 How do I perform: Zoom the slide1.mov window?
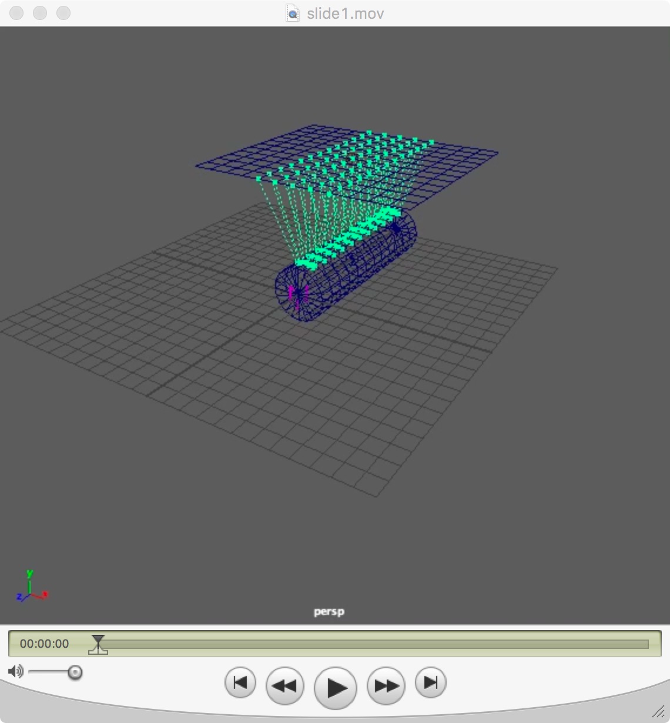click(x=63, y=13)
